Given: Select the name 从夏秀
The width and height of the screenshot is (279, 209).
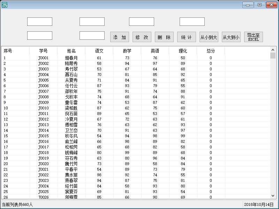Looking at the screenshot, I should click(x=71, y=80).
